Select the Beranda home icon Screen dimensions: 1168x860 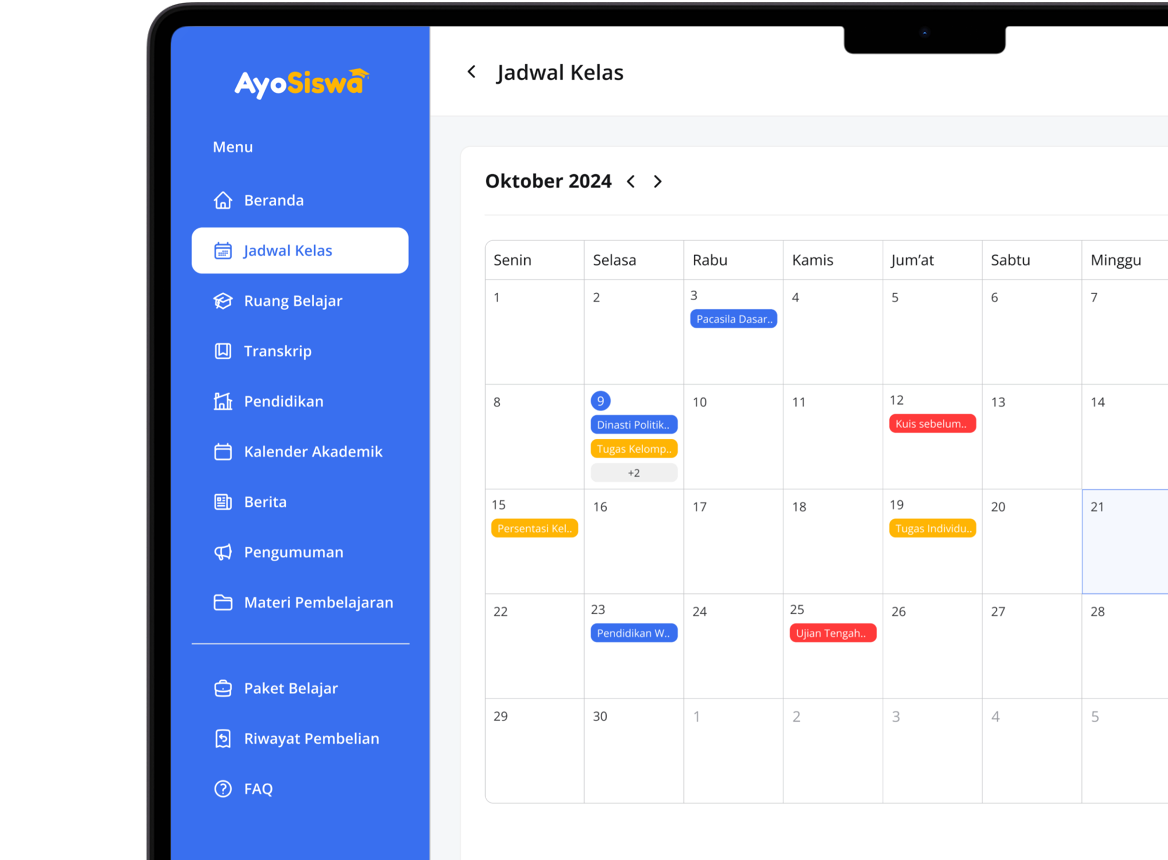pyautogui.click(x=223, y=200)
